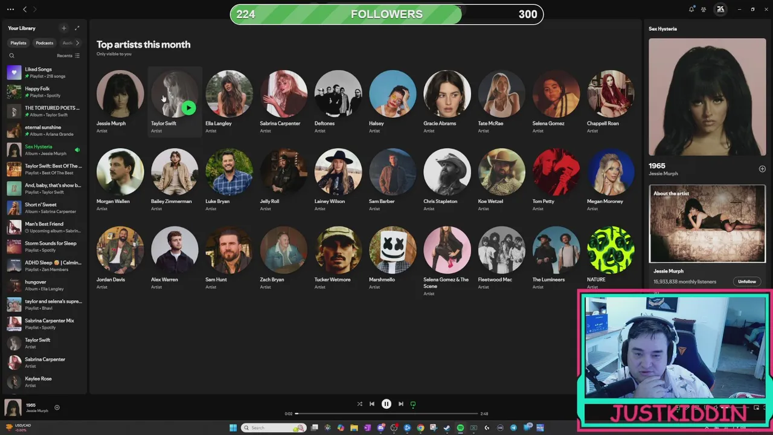The height and width of the screenshot is (435, 773).
Task: Toggle shuffle playback
Action: pos(359,404)
